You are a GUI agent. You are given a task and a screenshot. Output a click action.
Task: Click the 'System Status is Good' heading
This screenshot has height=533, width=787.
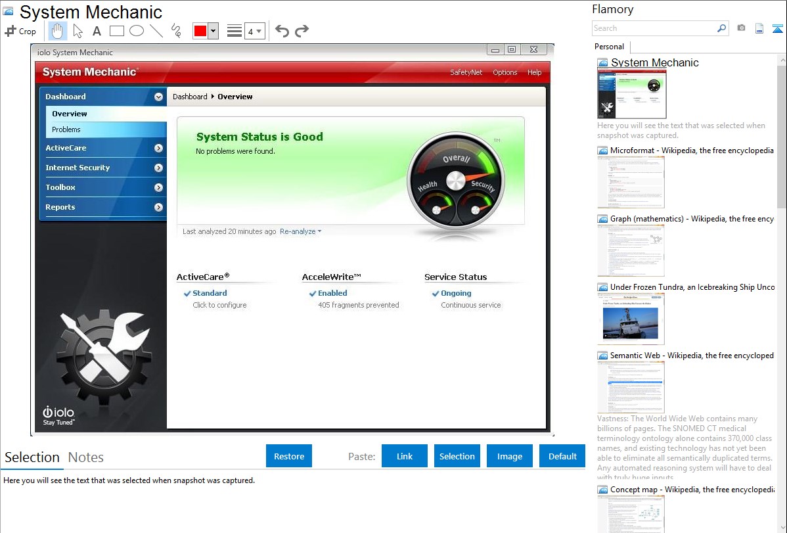259,137
